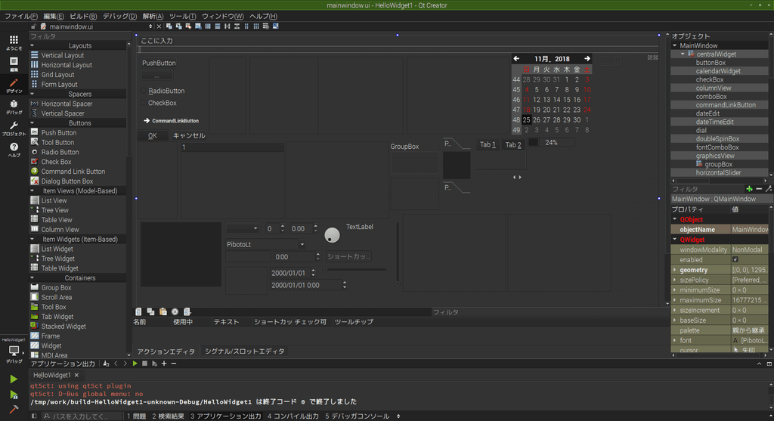Re-run application with output pane play icon
The width and height of the screenshot is (774, 421).
pyautogui.click(x=135, y=364)
